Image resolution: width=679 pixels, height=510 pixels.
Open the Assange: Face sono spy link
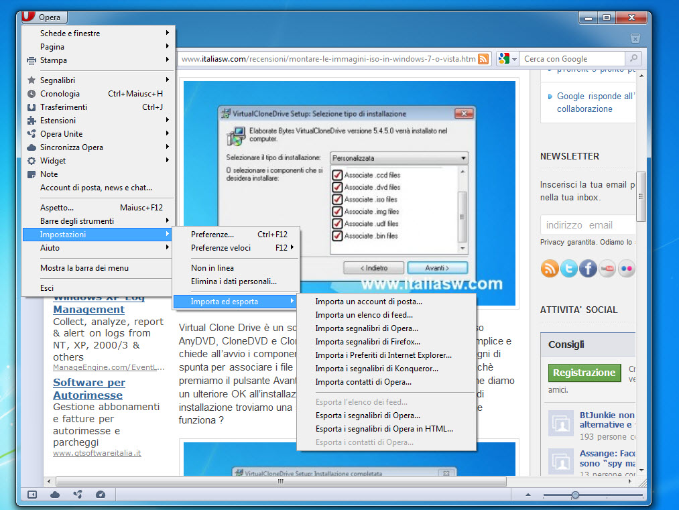[x=607, y=458]
